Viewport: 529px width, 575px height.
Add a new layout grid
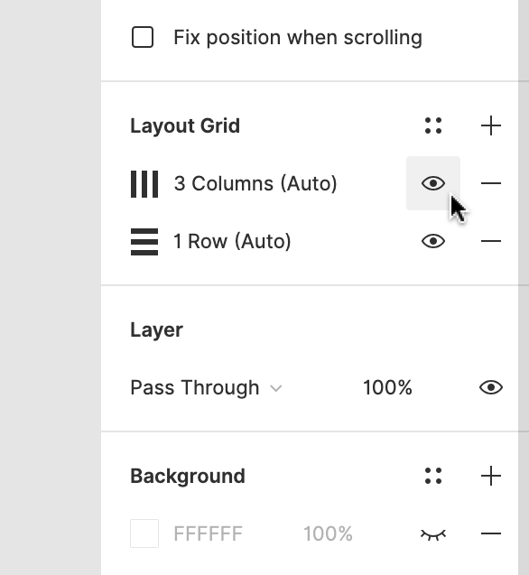click(491, 125)
